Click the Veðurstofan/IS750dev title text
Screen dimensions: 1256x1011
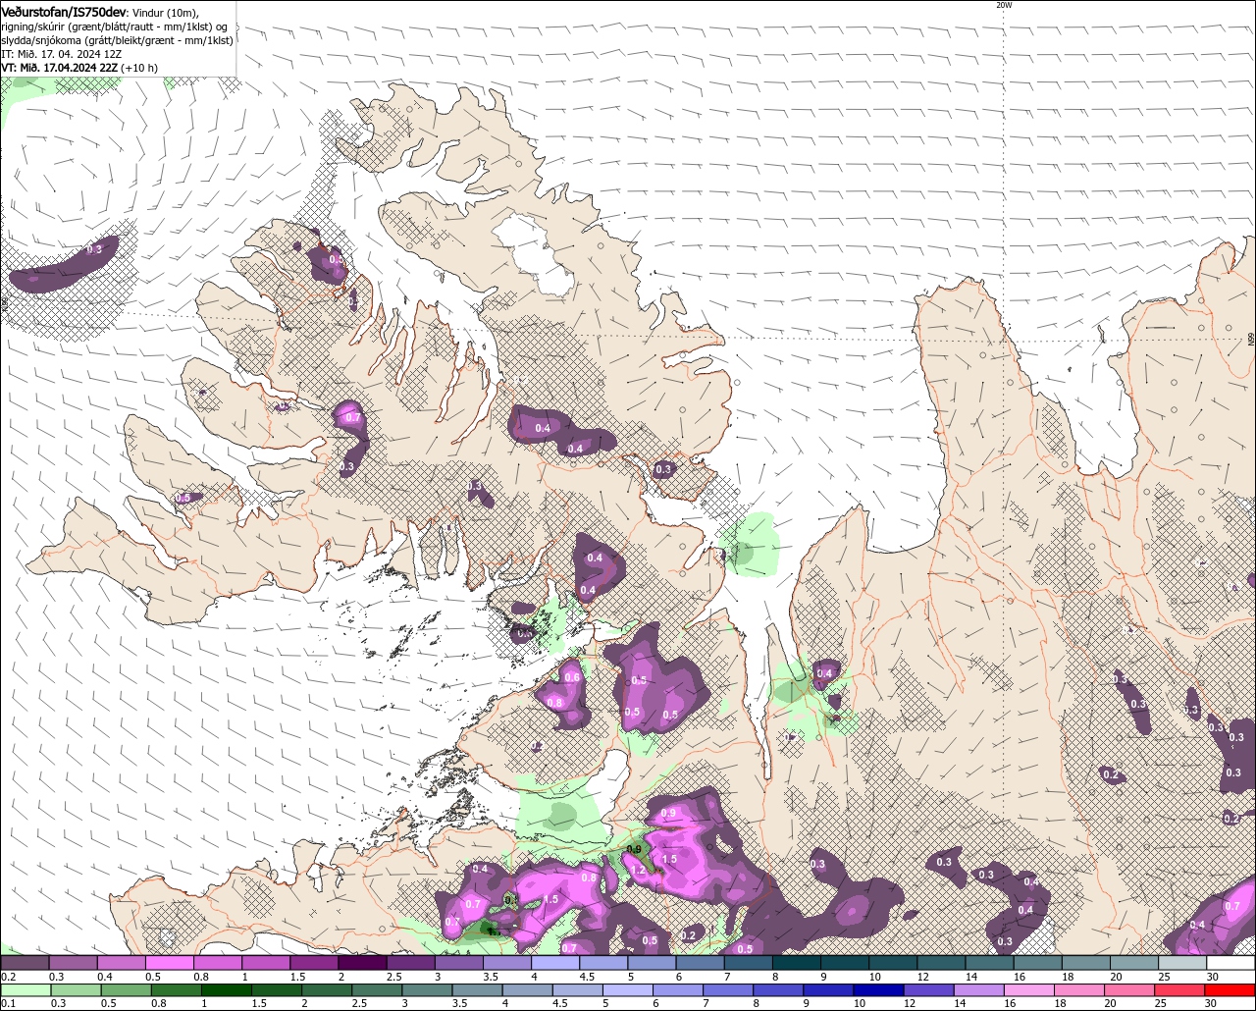(64, 12)
